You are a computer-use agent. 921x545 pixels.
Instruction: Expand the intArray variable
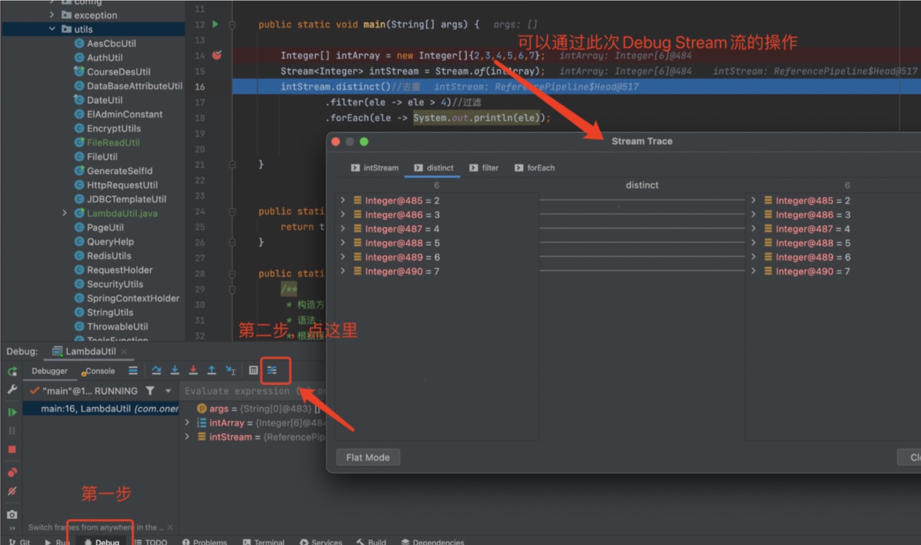pyautogui.click(x=187, y=422)
